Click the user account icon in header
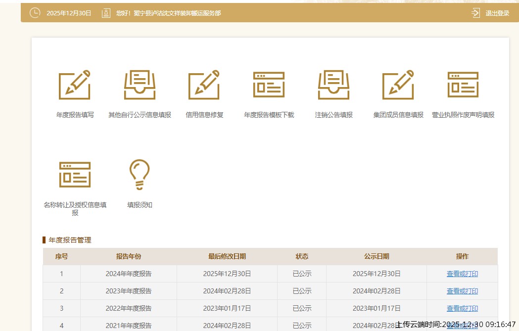 (106, 13)
